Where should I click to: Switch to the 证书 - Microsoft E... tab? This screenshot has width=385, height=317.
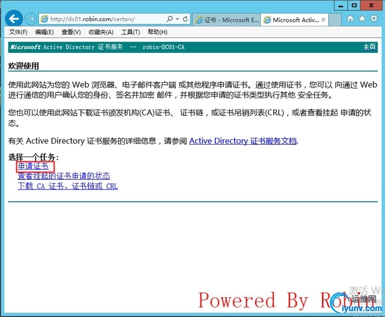tap(227, 20)
